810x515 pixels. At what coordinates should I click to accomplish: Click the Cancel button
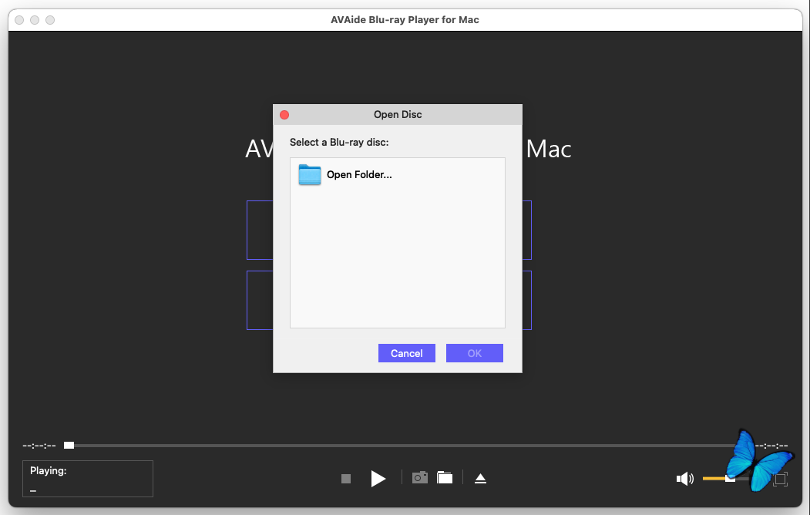pyautogui.click(x=406, y=353)
